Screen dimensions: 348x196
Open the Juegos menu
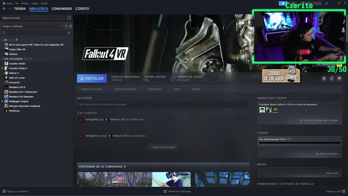point(35,4)
